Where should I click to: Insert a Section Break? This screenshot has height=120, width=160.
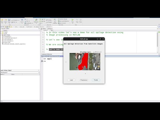click(62, 19)
